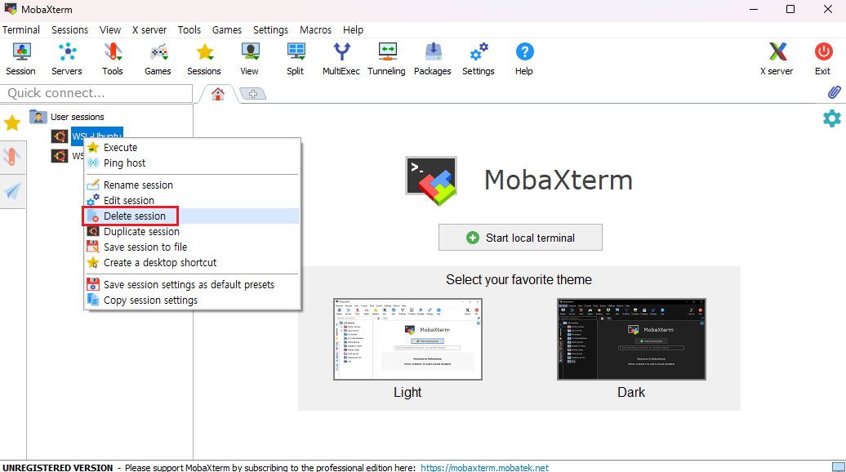Open the Tools toolbar icon
The width and height of the screenshot is (846, 472).
113,60
